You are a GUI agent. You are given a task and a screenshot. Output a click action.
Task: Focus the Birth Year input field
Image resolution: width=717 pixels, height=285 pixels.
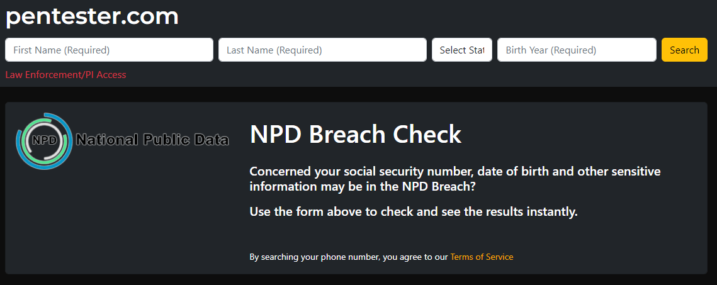(x=577, y=50)
